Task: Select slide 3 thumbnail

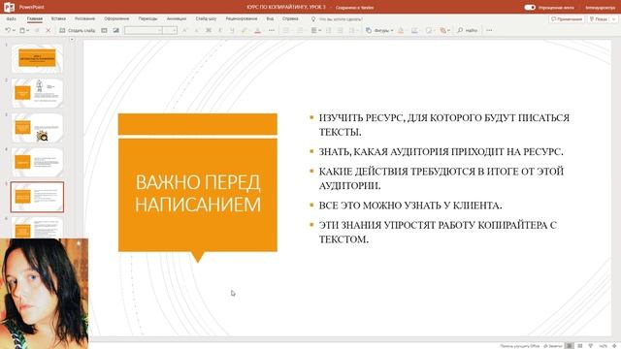Action: tap(37, 127)
